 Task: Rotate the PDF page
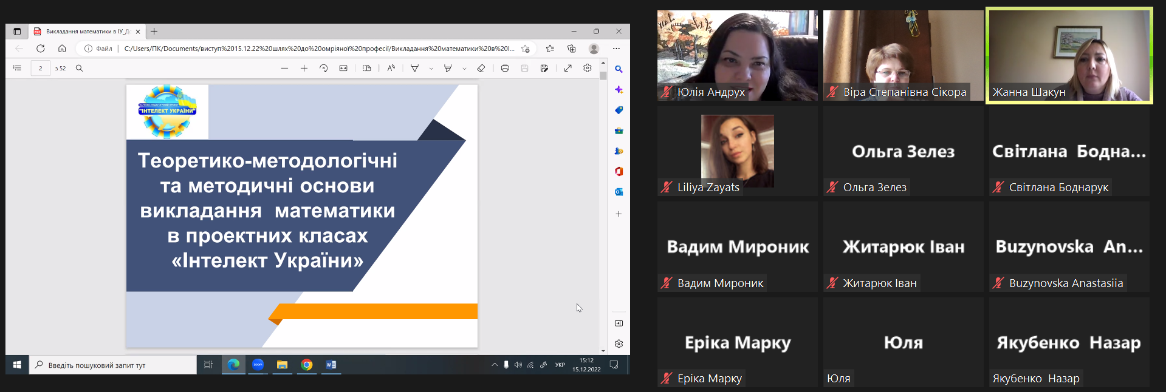pos(324,68)
